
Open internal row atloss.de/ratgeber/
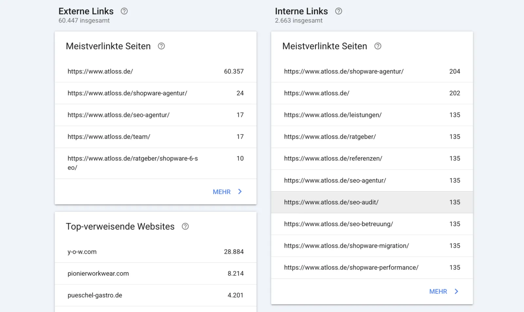pyautogui.click(x=372, y=137)
